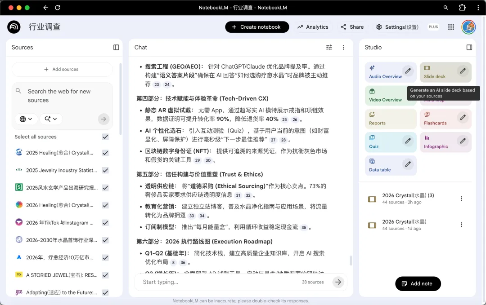Edit Infographic settings pencil
Screen dimensions: 486x305
click(x=463, y=141)
